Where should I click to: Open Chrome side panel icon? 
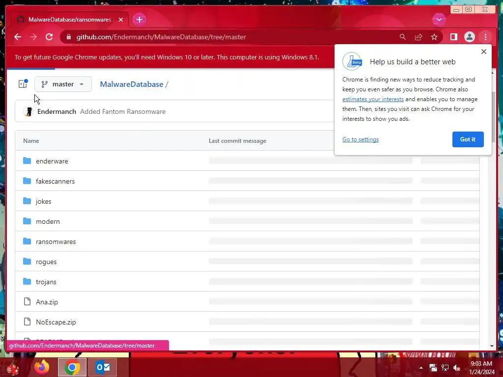(x=453, y=37)
